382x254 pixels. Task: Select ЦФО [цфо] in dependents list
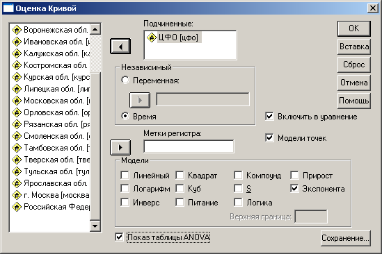(174, 37)
